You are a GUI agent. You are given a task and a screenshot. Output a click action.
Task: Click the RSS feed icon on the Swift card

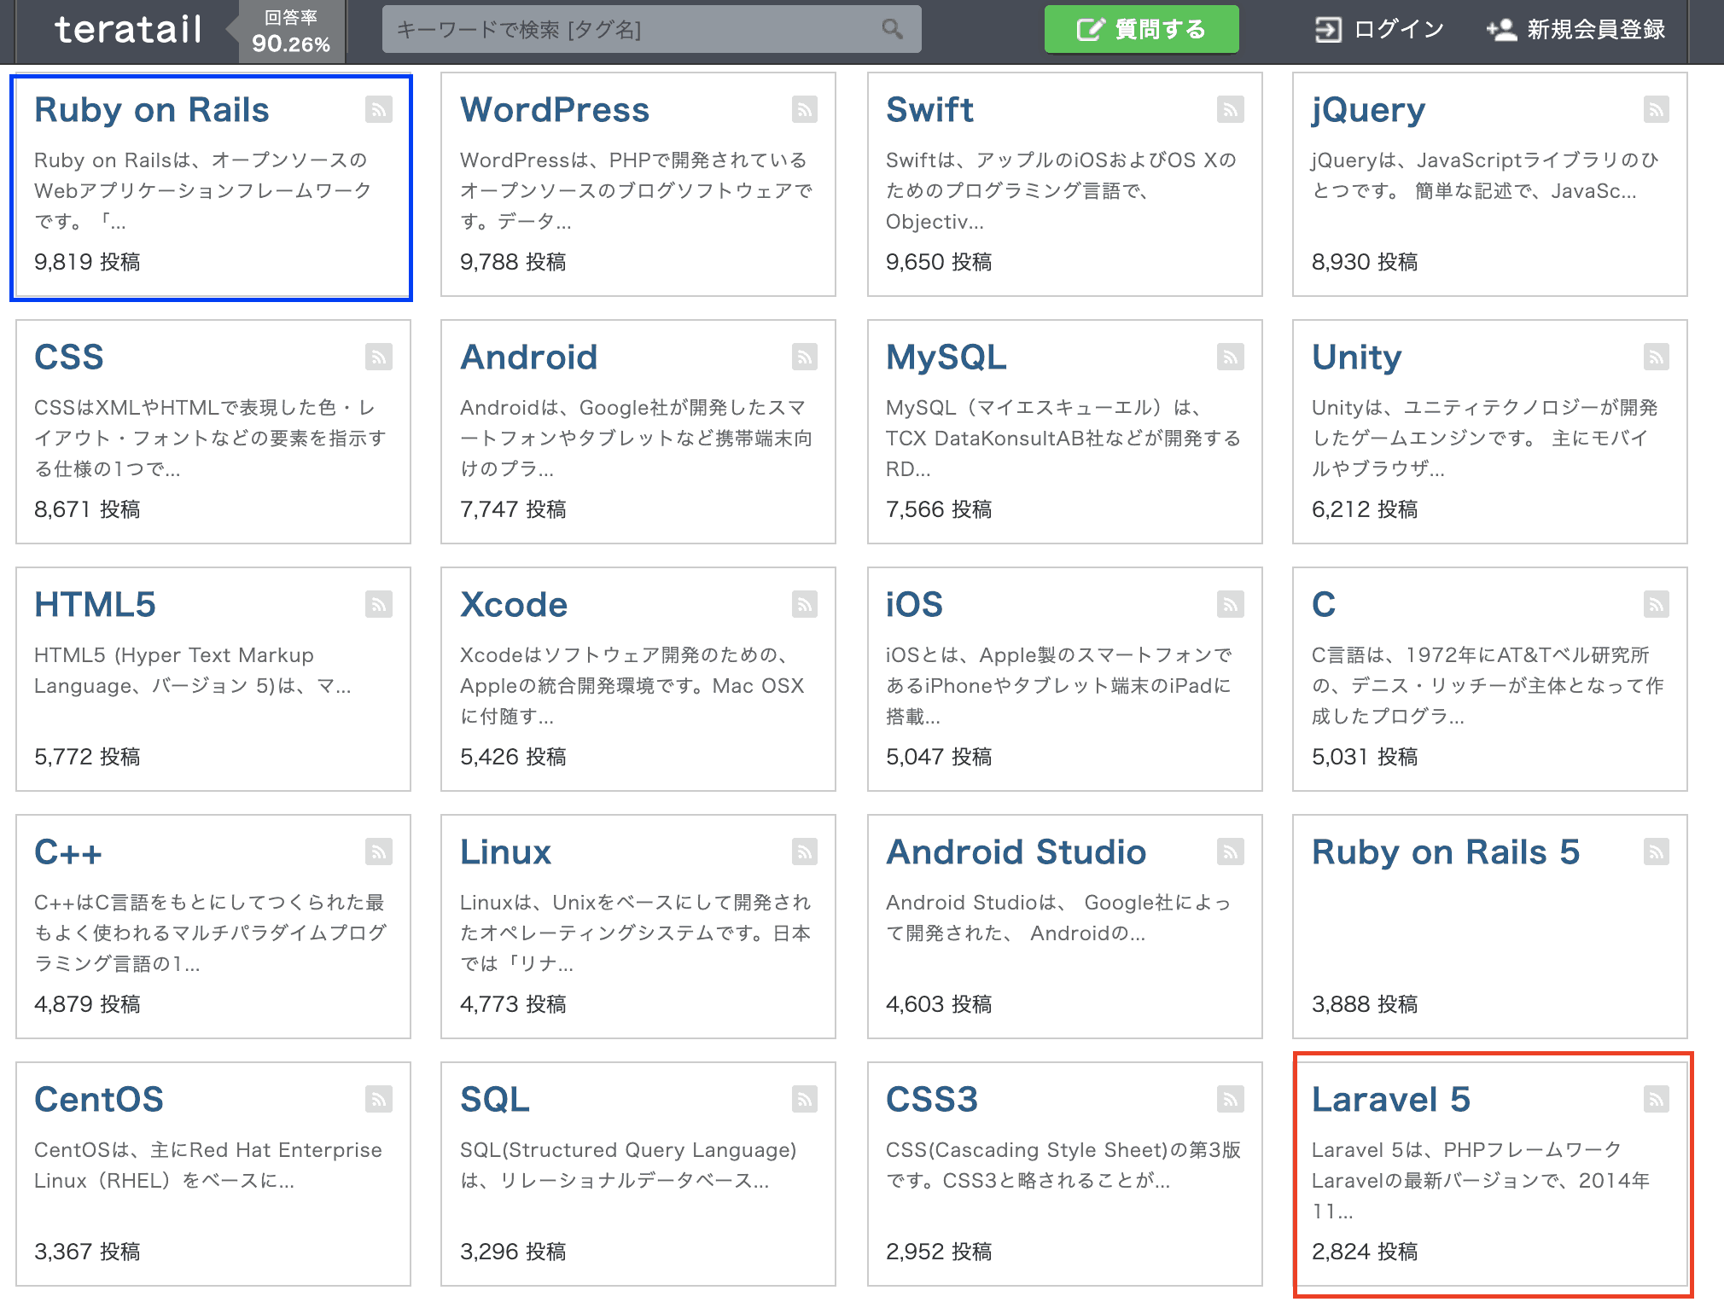[1231, 109]
